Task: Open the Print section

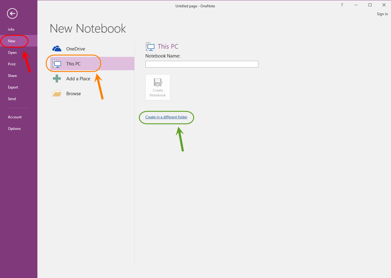Action: (x=12, y=64)
